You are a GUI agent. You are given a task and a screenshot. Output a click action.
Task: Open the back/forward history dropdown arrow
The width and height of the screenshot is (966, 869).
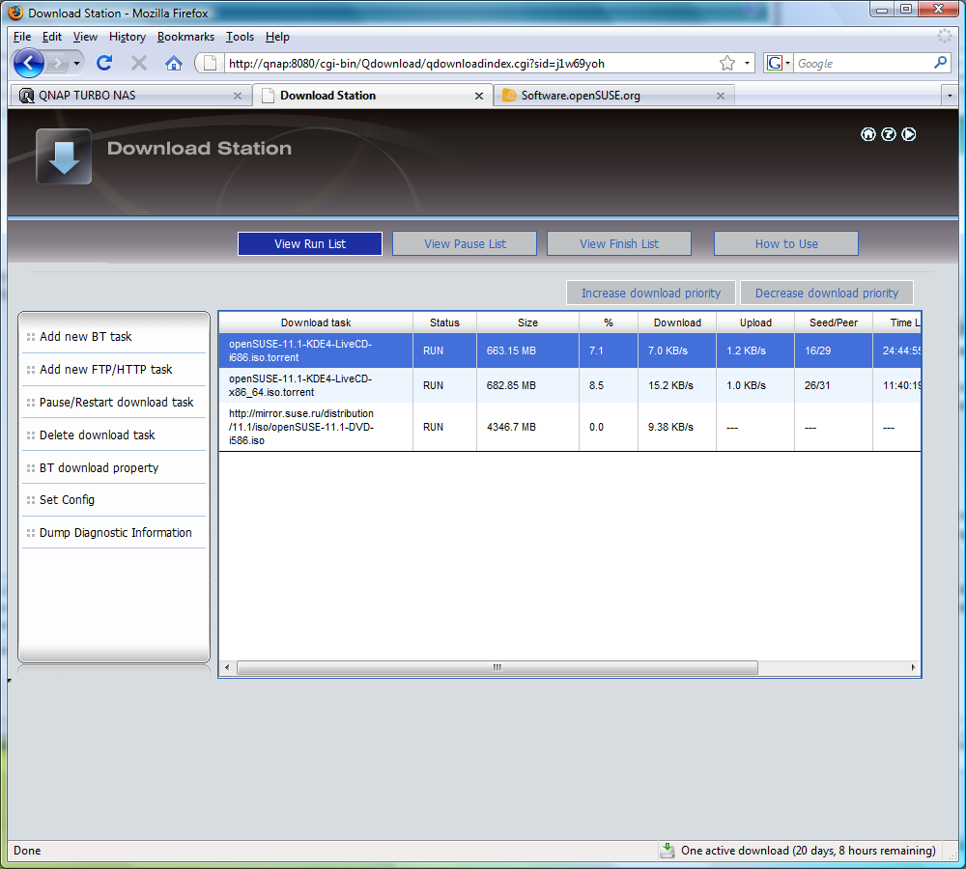click(x=76, y=63)
